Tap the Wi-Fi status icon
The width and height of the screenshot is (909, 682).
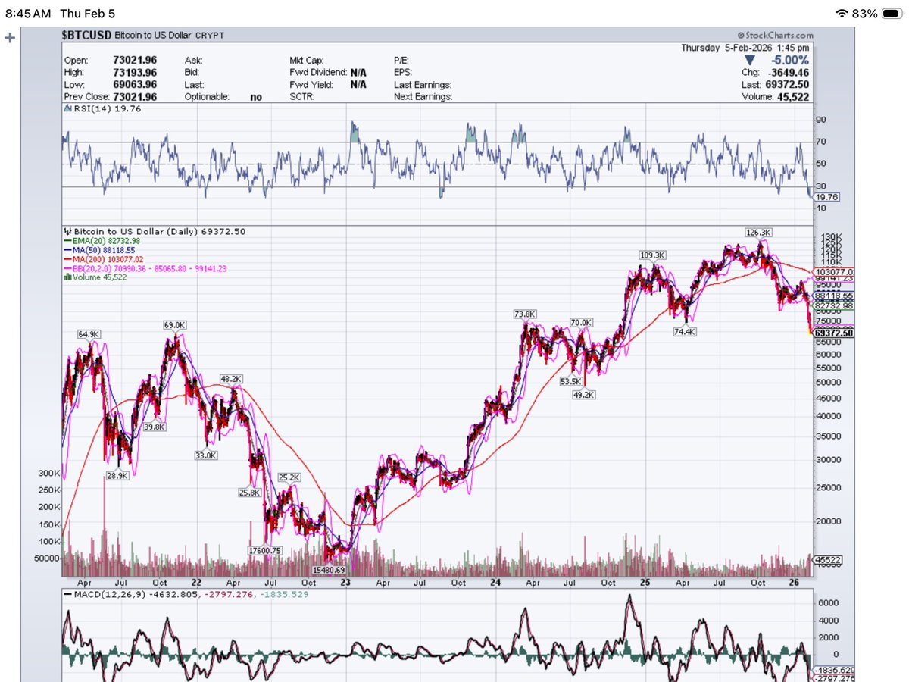(841, 14)
